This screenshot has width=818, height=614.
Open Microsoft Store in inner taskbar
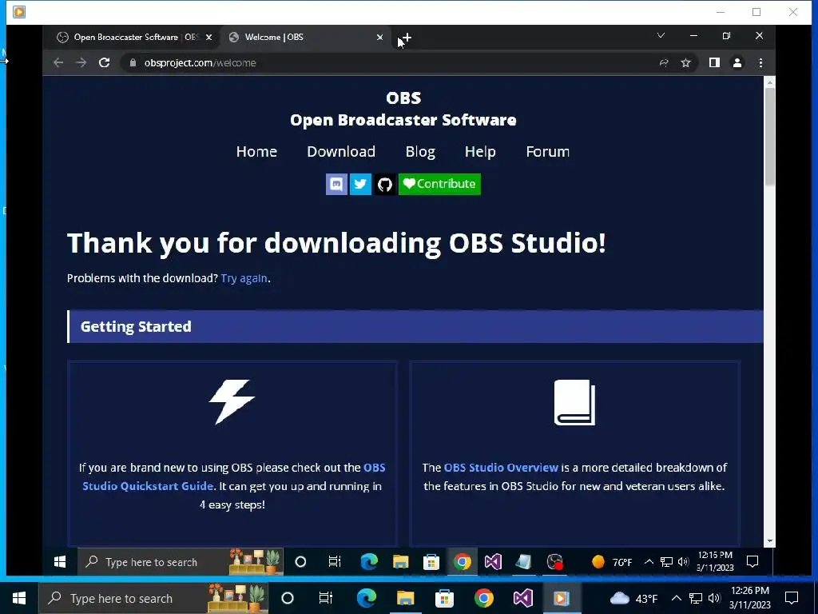(431, 562)
